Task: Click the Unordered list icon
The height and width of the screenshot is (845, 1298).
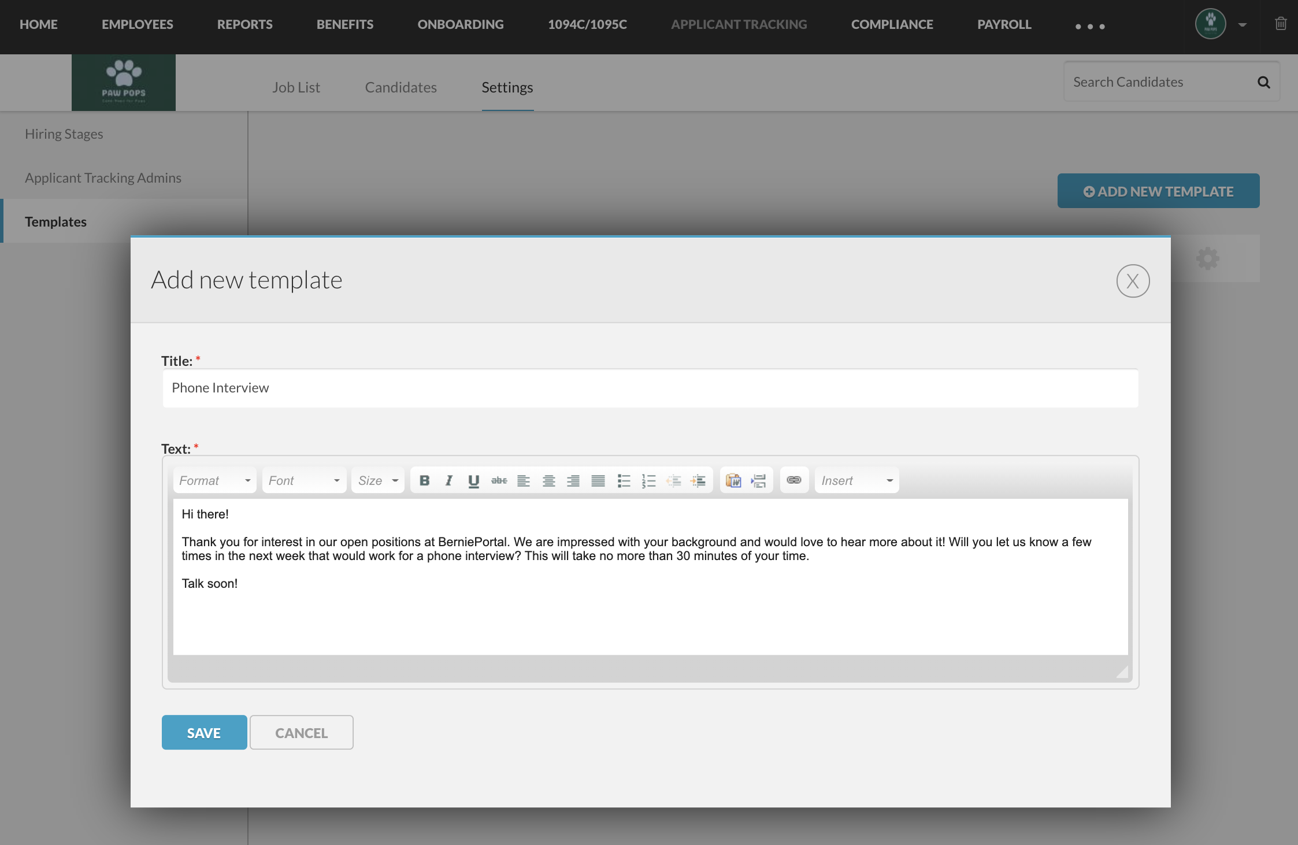Action: point(624,481)
